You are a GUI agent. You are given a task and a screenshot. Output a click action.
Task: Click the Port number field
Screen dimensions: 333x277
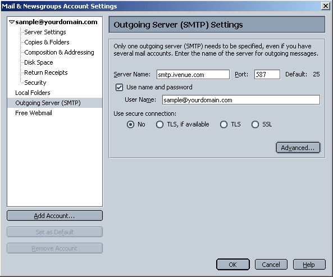pos(267,75)
